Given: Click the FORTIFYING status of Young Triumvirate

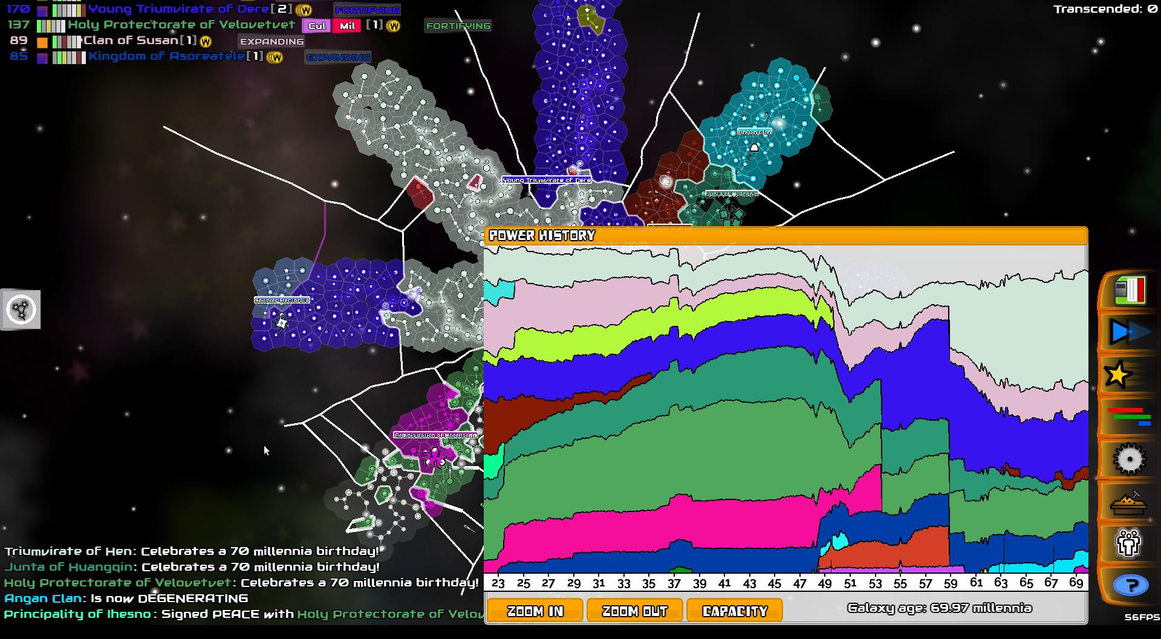Looking at the screenshot, I should 367,10.
